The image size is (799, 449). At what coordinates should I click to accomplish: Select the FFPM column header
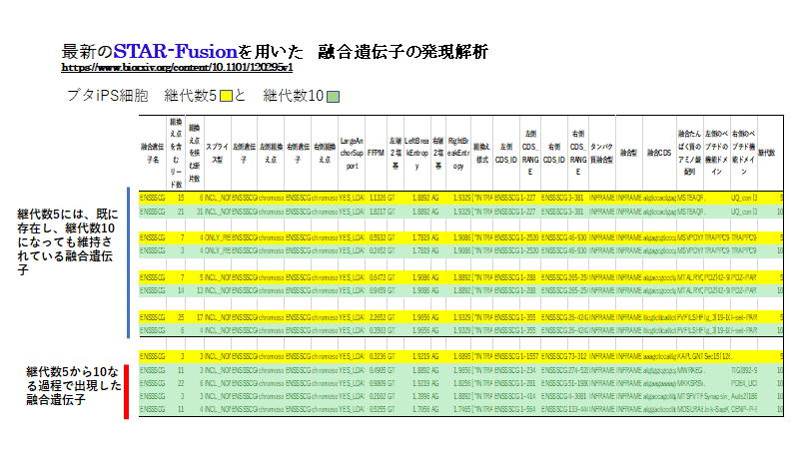(376, 153)
